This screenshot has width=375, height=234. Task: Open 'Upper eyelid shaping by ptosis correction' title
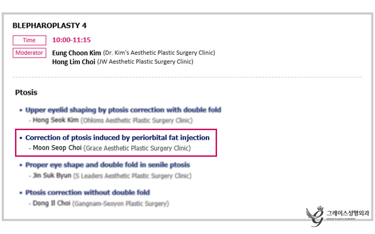coord(123,110)
